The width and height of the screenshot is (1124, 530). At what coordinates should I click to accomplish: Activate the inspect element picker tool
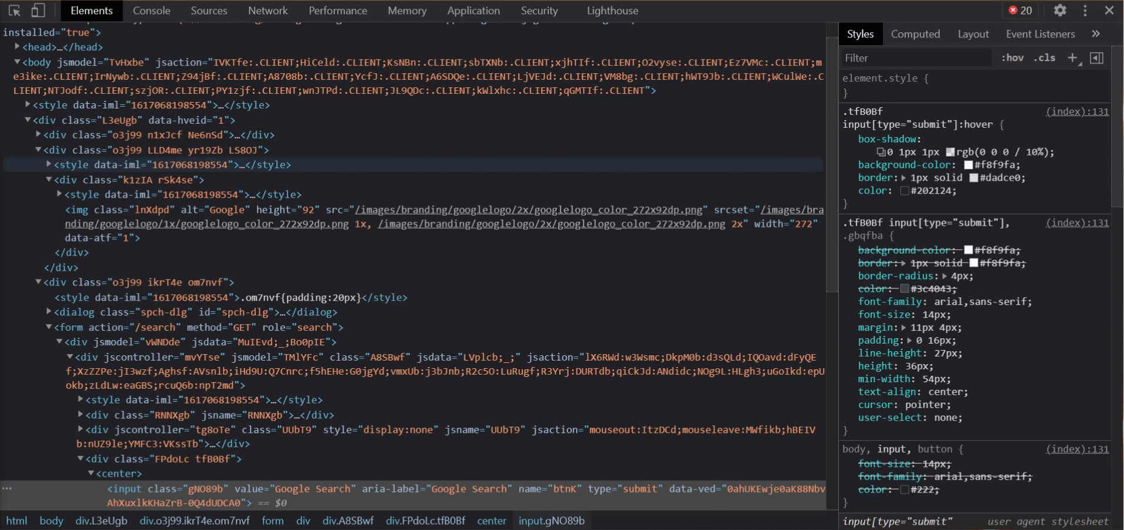[15, 11]
